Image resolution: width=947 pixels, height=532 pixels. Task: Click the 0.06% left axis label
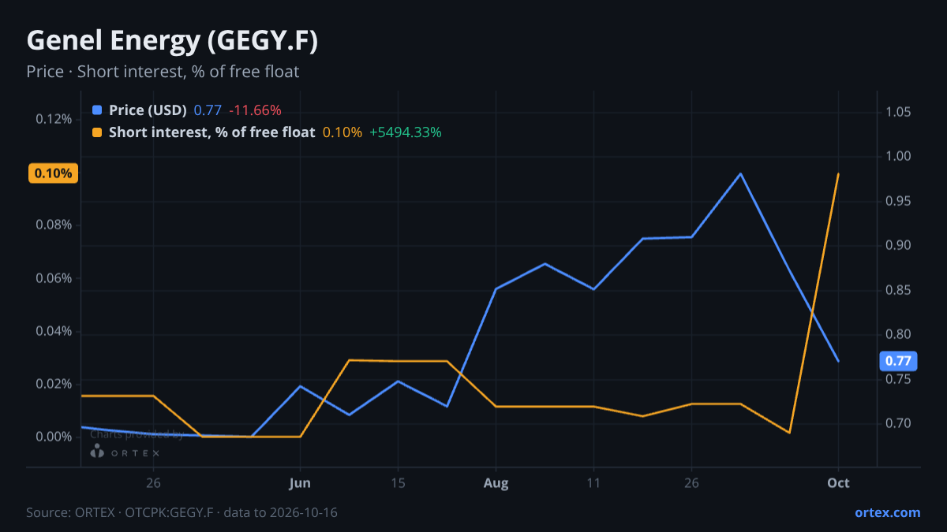click(x=54, y=278)
